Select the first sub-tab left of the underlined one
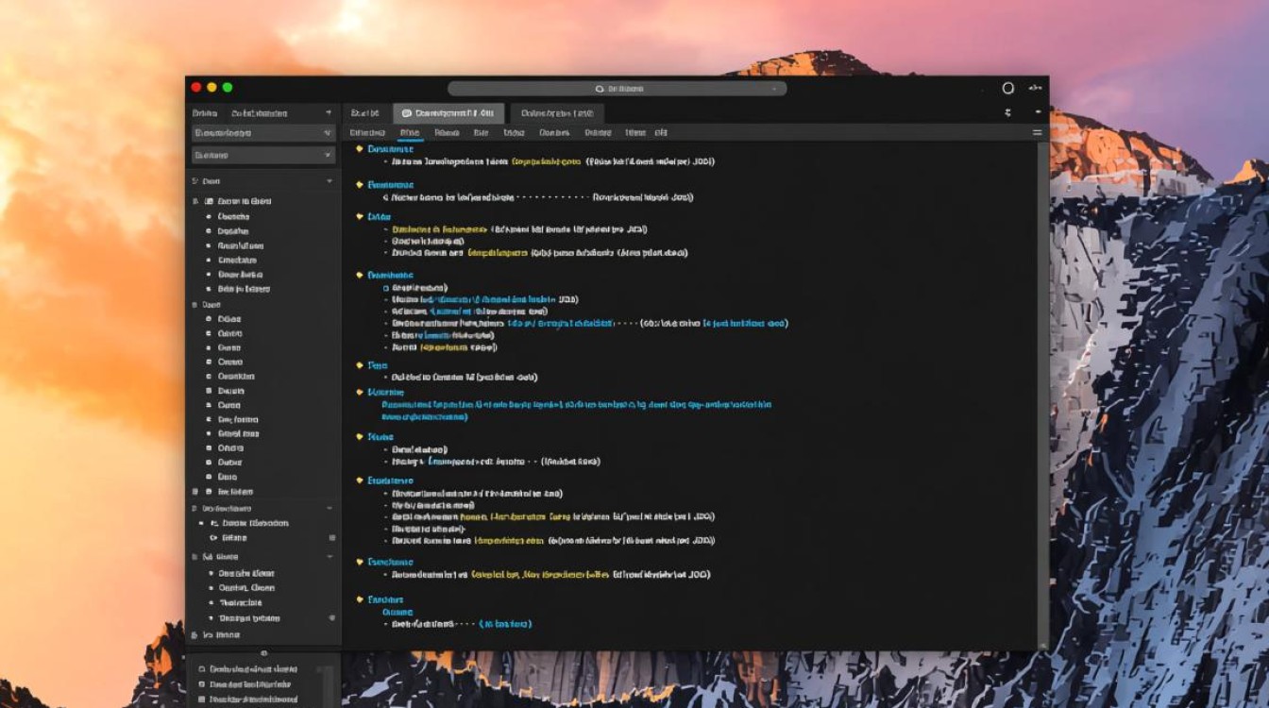 click(367, 133)
